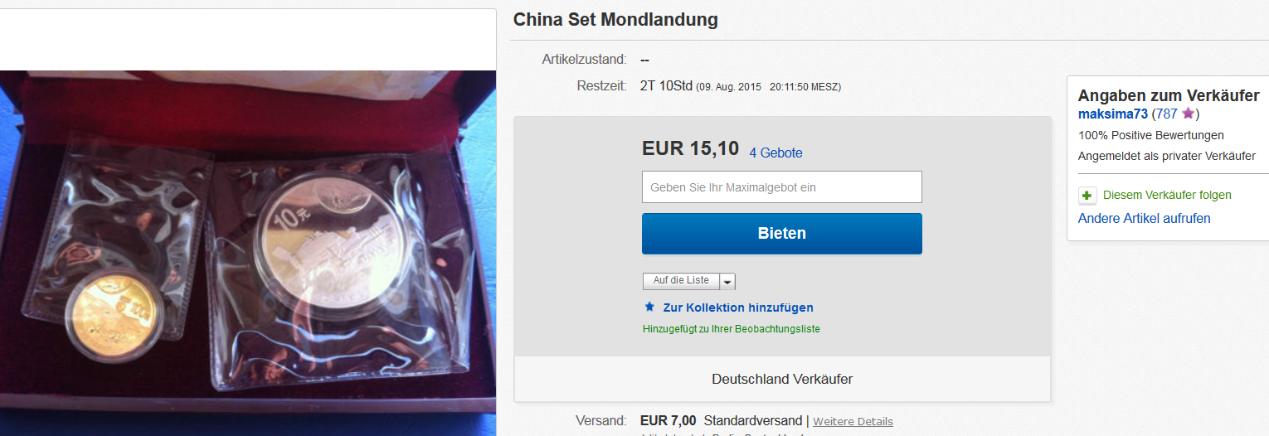Click the 787 feedback score link
This screenshot has height=436, width=1269.
click(x=1166, y=114)
